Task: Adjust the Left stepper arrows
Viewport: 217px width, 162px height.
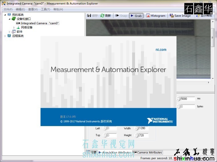Action: tap(105, 128)
